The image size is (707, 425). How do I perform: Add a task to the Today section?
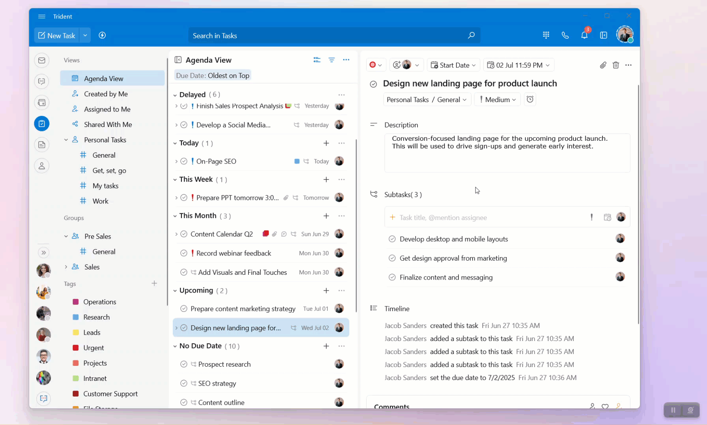pyautogui.click(x=326, y=143)
